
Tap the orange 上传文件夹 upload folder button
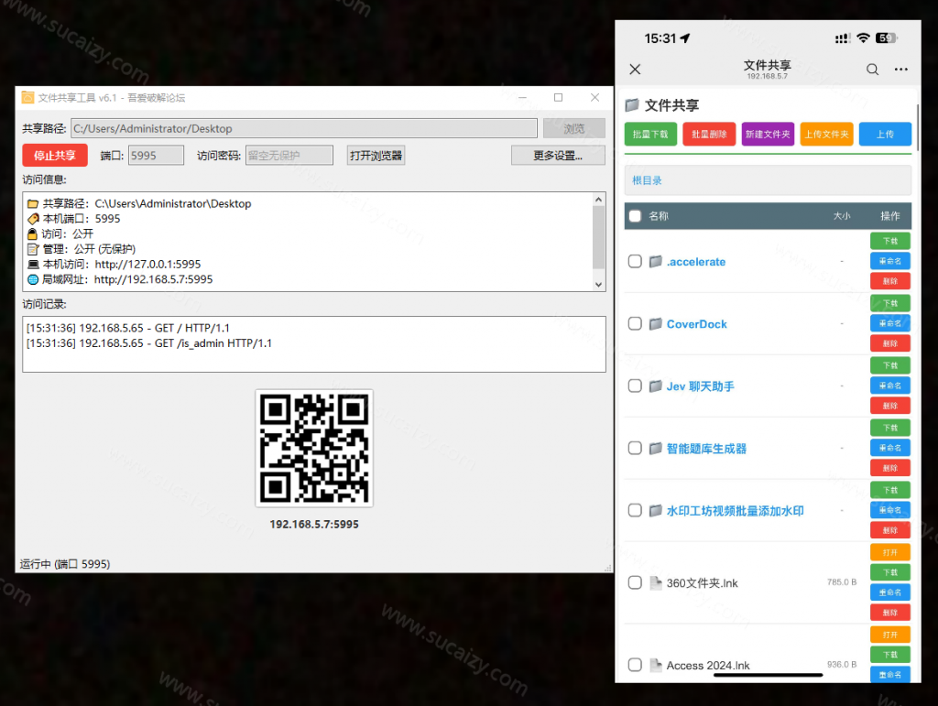827,135
